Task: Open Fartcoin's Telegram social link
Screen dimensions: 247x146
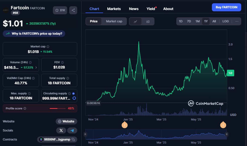Action: (x=72, y=130)
